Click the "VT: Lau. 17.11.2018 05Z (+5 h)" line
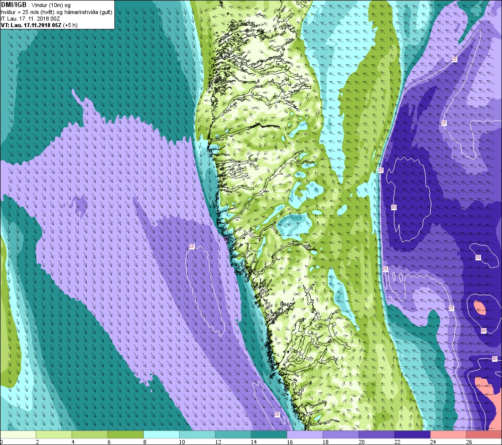This screenshot has height=445, width=502. click(x=39, y=25)
